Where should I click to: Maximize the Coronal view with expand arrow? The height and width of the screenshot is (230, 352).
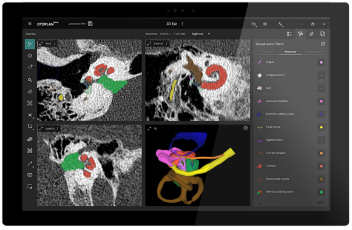pos(149,44)
